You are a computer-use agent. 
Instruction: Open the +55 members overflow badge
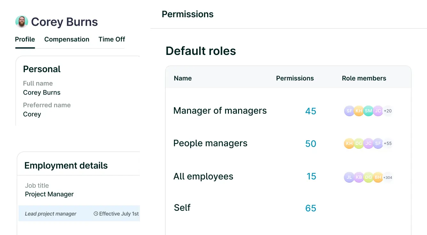(x=388, y=143)
